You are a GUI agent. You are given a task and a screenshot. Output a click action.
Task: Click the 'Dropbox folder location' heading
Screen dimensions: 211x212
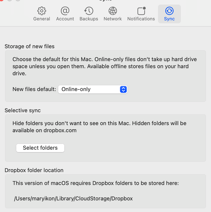pyautogui.click(x=34, y=170)
